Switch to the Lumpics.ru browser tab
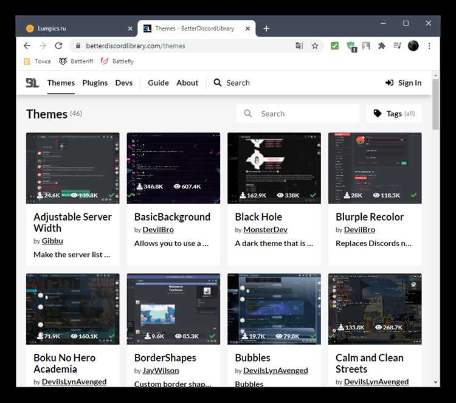Viewport: 456px width, 403px height. pyautogui.click(x=73, y=29)
